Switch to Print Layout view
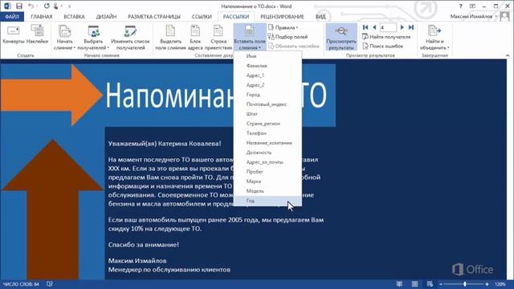 click(414, 284)
